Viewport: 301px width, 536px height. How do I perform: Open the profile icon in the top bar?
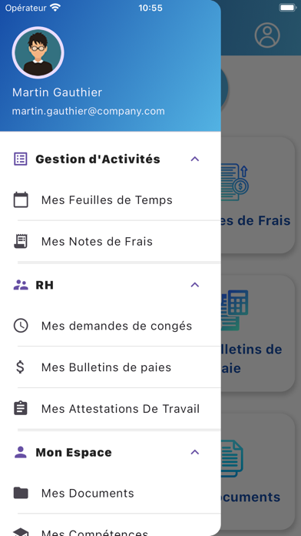coord(267,35)
